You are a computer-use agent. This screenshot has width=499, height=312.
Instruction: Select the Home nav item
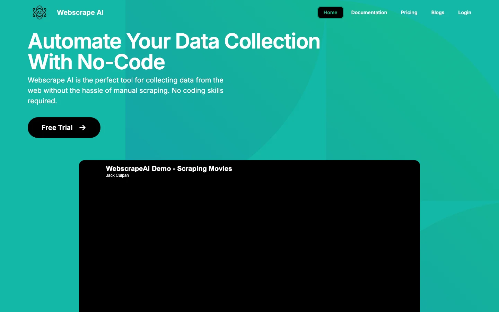tap(330, 12)
